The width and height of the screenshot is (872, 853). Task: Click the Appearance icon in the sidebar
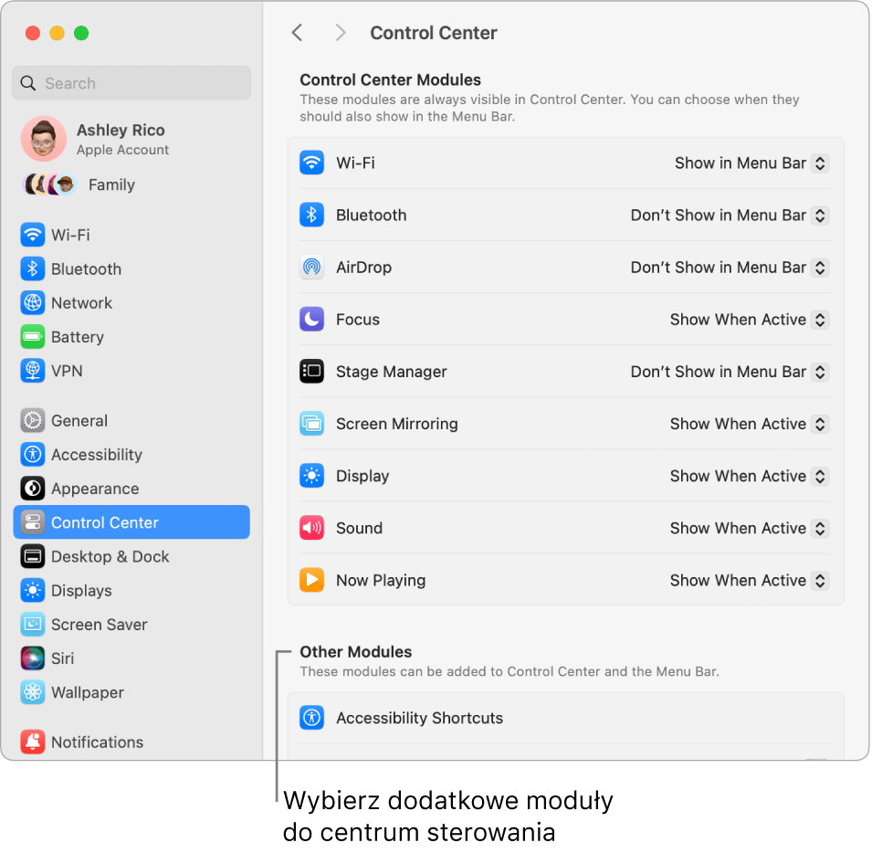[x=33, y=489]
